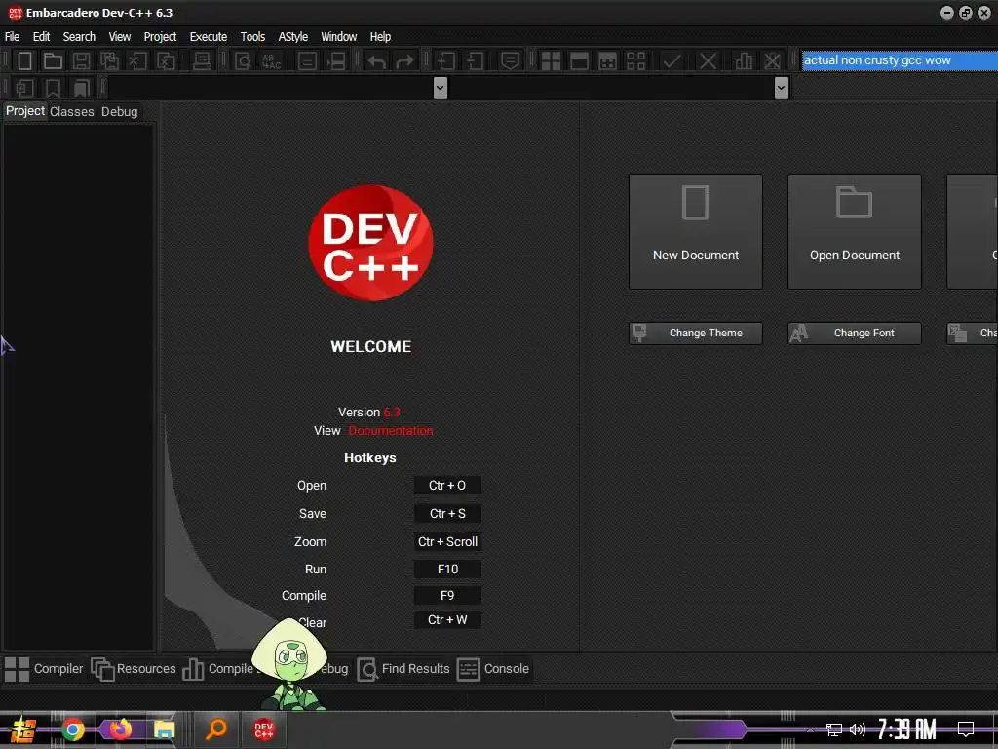Follow the red Documentation link
This screenshot has width=998, height=749.
[391, 430]
